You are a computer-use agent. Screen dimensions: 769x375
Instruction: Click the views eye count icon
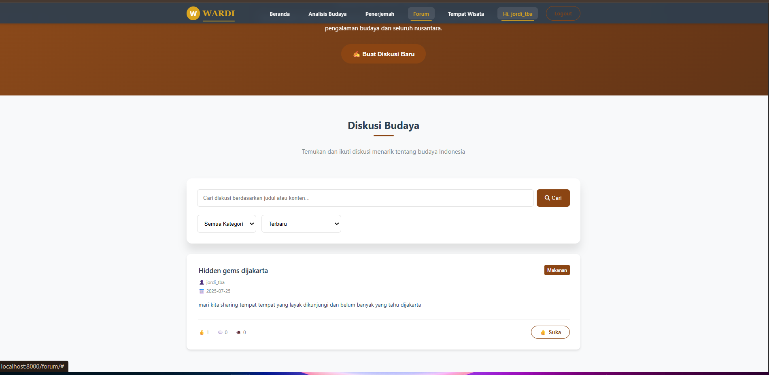click(238, 333)
